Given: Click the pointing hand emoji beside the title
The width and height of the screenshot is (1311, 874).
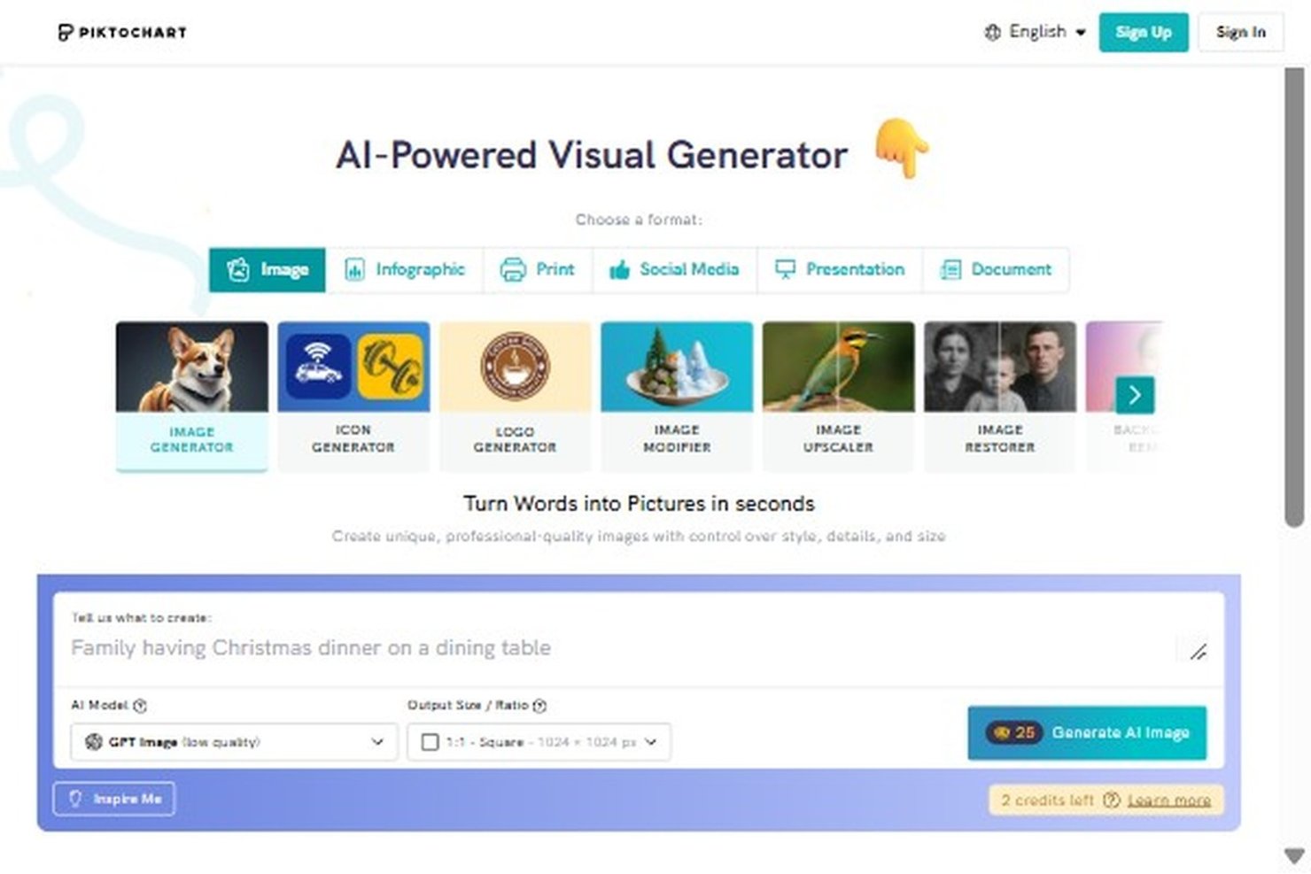Looking at the screenshot, I should (x=902, y=148).
